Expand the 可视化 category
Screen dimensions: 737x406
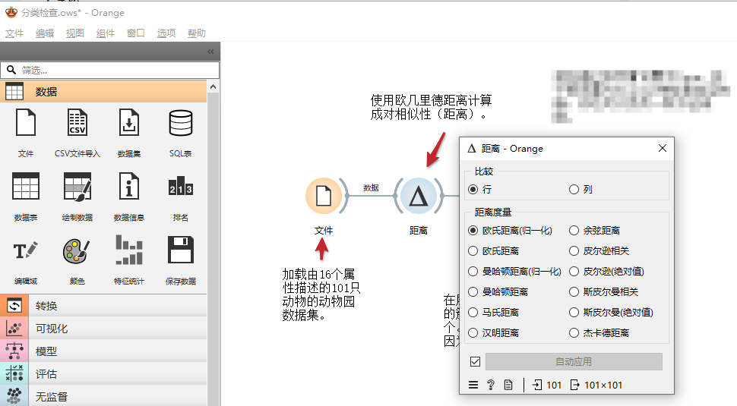[x=103, y=329]
